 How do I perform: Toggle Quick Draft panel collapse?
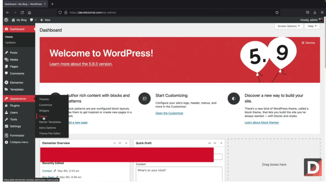coord(221,143)
